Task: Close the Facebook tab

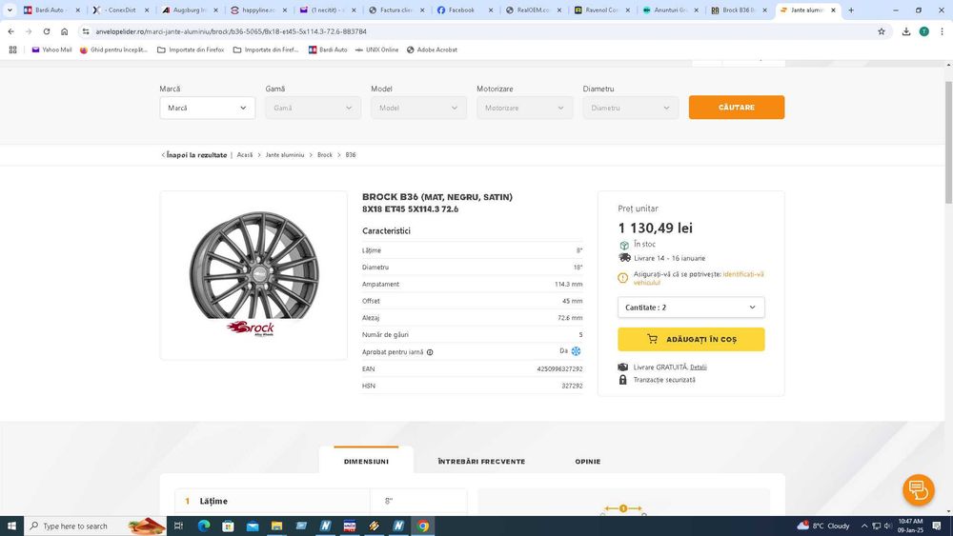Action: pyautogui.click(x=491, y=10)
